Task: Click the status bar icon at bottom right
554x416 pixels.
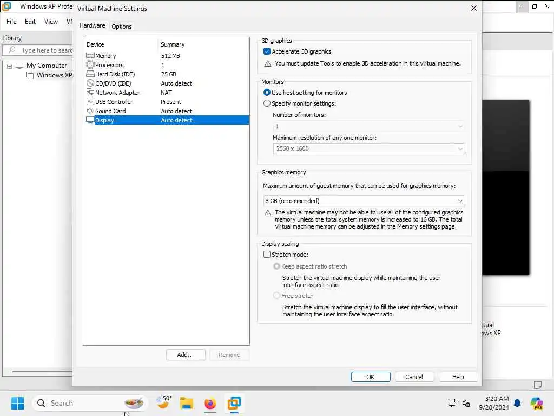Action: tap(538, 385)
